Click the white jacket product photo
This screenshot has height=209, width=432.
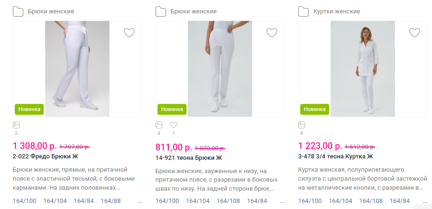coord(363,69)
